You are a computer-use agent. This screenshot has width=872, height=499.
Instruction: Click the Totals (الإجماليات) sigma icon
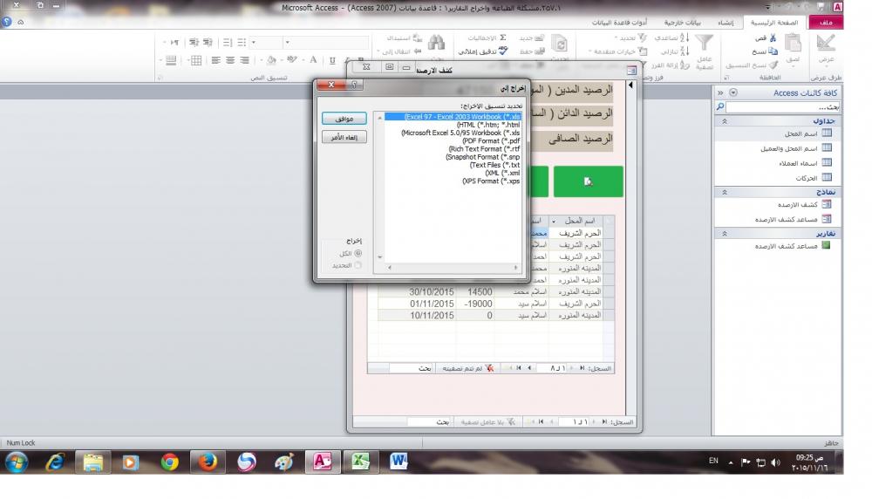point(503,38)
